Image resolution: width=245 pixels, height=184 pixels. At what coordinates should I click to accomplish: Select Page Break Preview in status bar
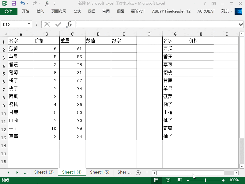(x=179, y=181)
